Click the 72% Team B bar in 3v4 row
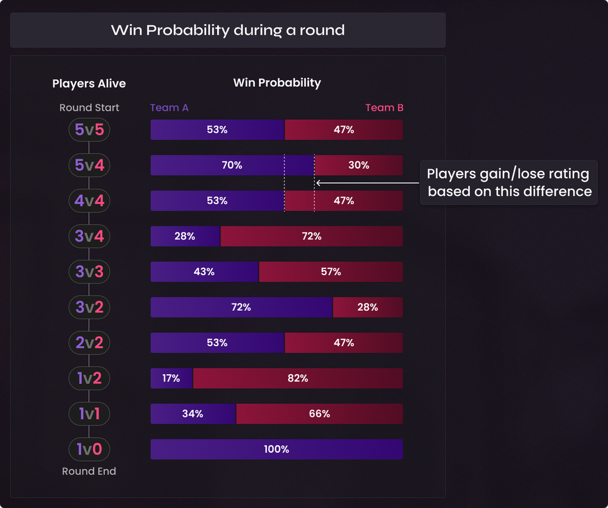 pyautogui.click(x=311, y=236)
